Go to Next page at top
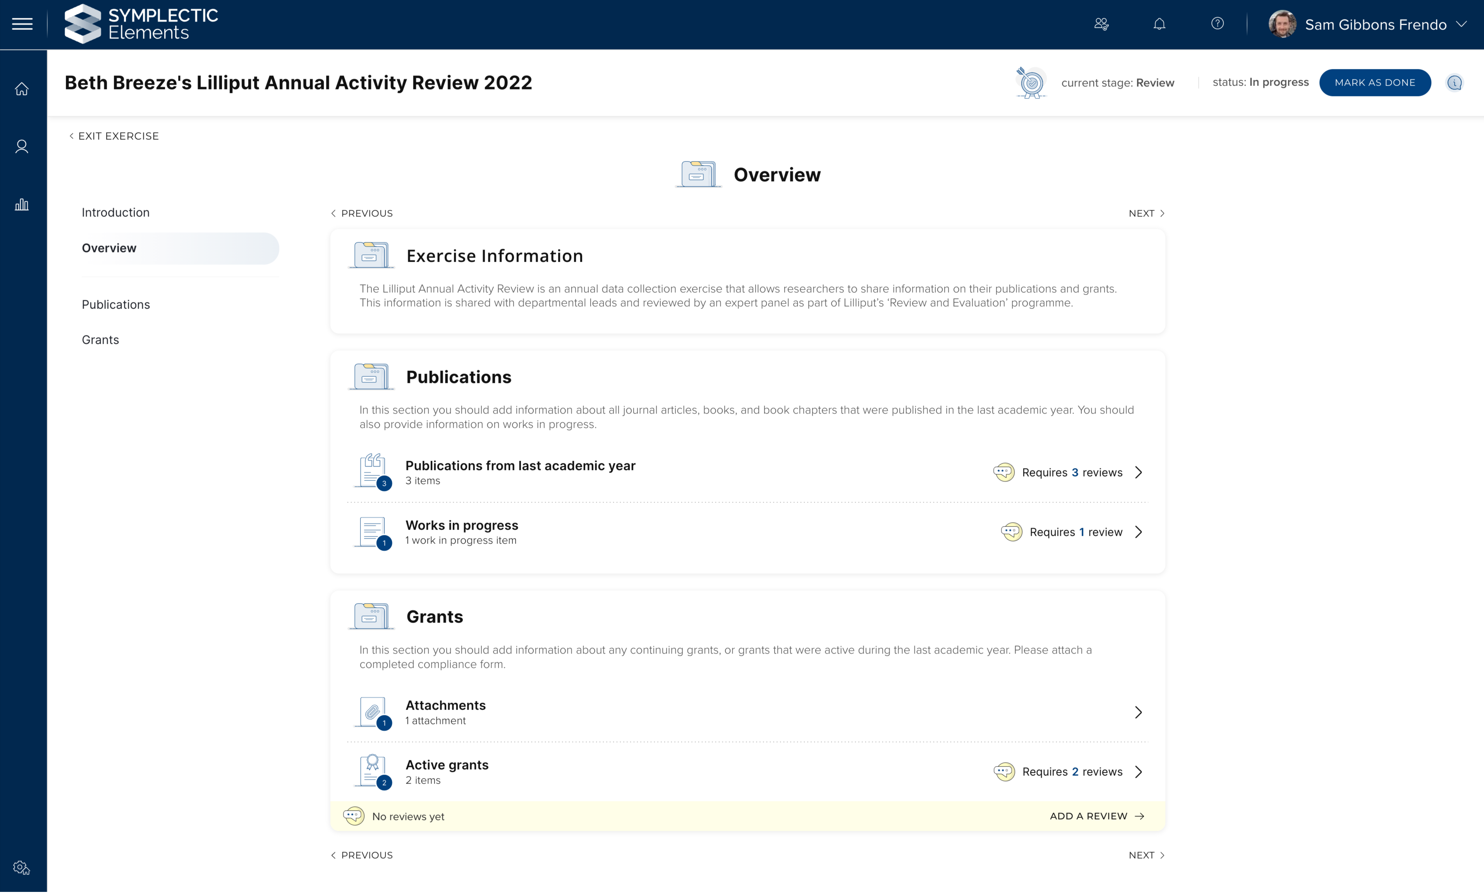1484x895 pixels. pos(1146,213)
